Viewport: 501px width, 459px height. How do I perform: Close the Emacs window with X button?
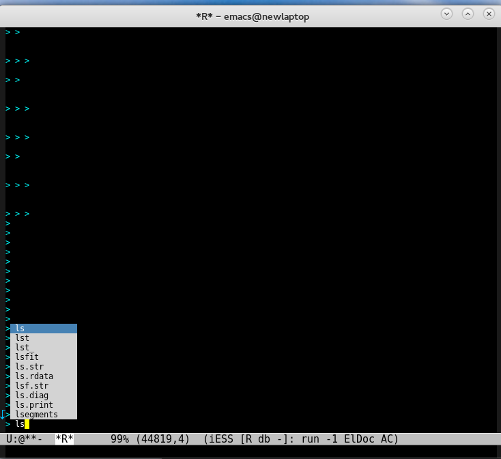click(489, 14)
